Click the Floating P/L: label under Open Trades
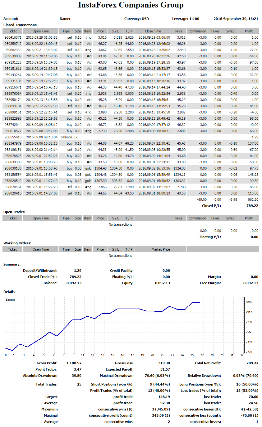This screenshot has height=427, width=262. point(210,237)
